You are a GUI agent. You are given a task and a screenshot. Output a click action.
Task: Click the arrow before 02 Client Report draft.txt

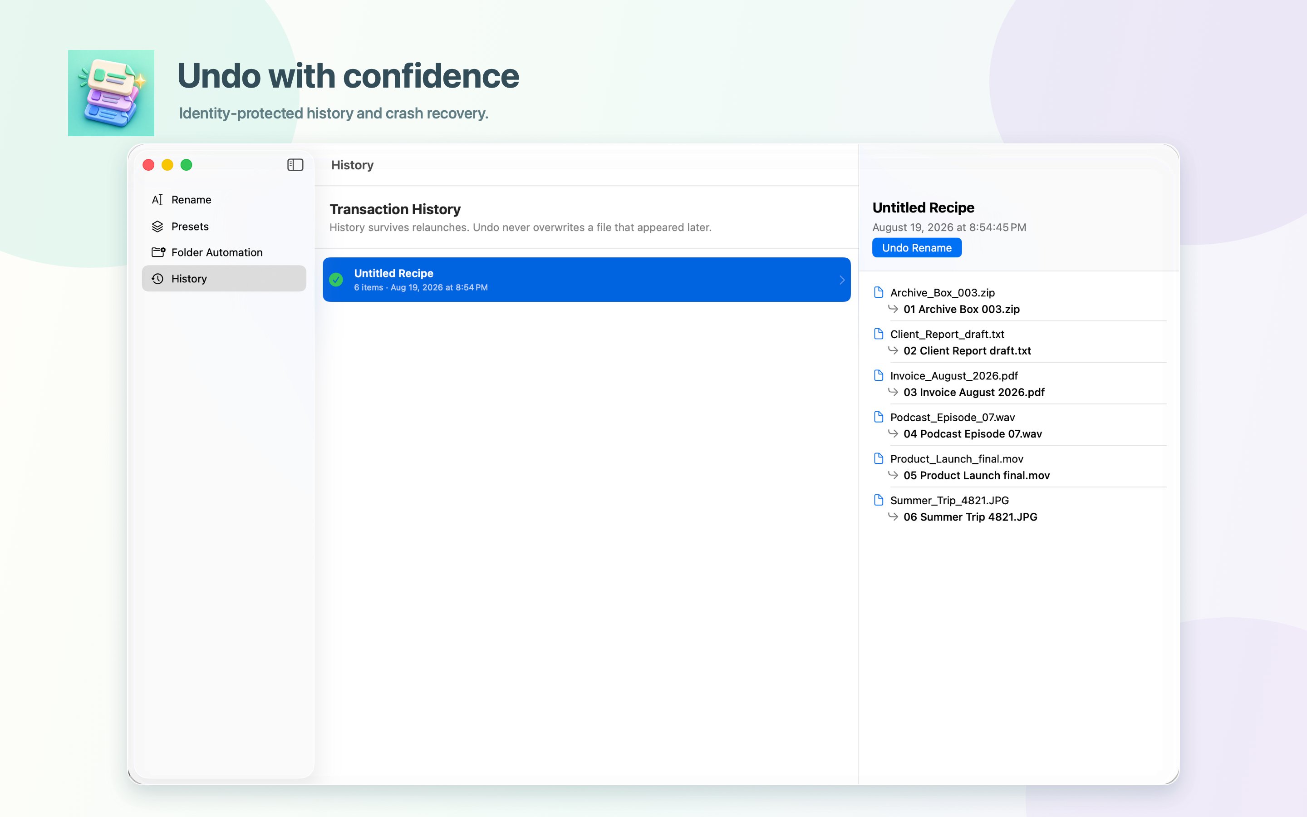(x=893, y=350)
